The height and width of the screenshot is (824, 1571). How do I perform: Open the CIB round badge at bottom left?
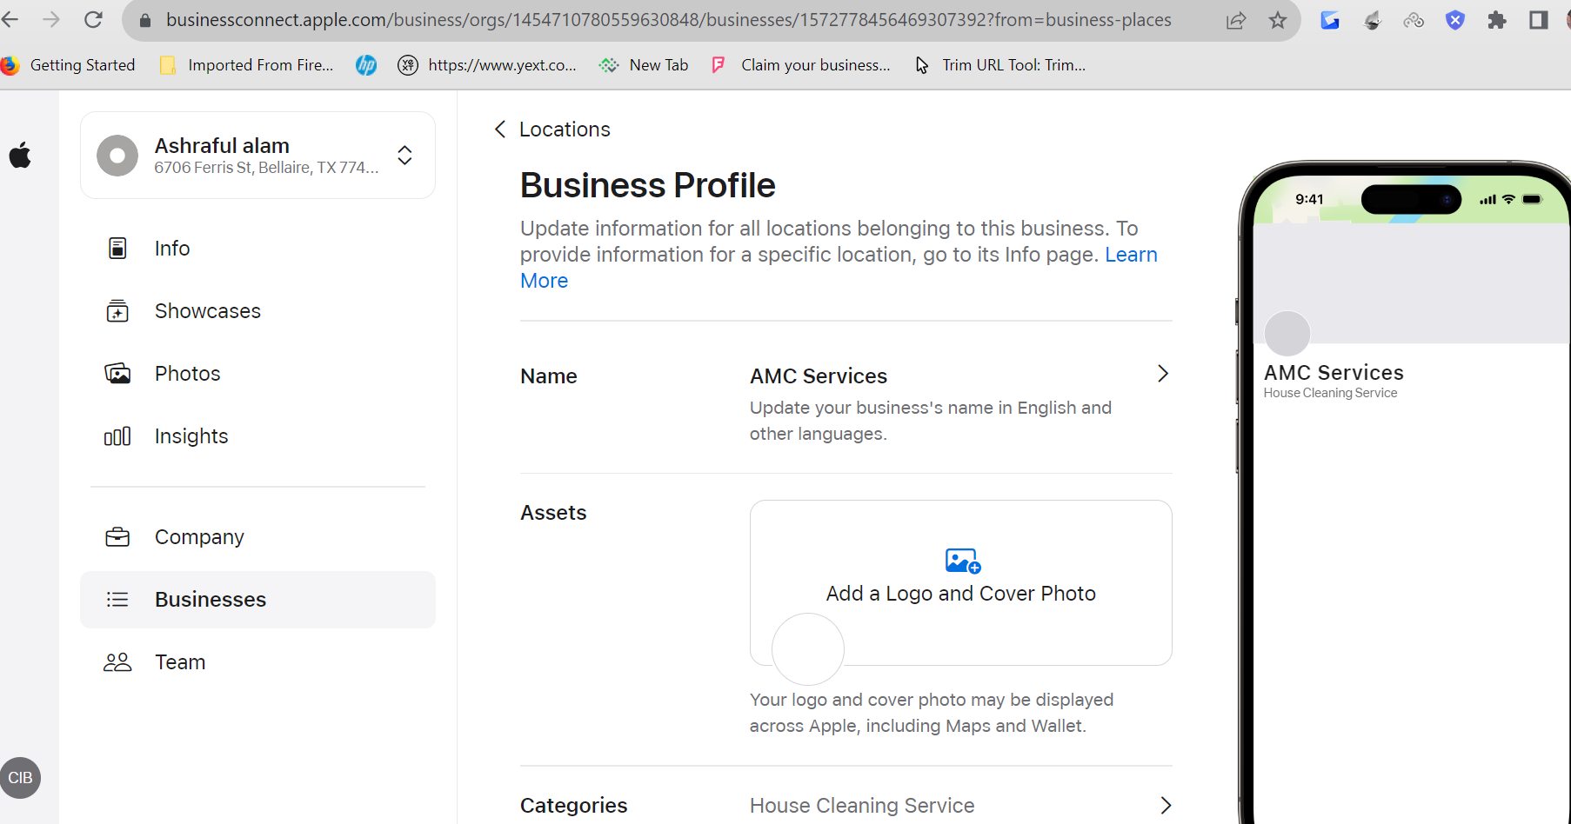click(20, 778)
